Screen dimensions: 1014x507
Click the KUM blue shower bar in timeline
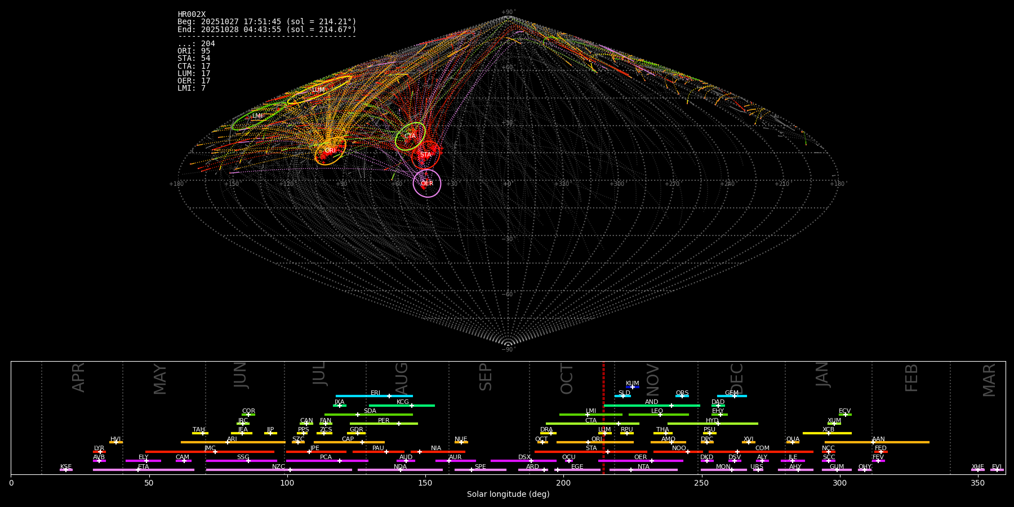(x=633, y=387)
